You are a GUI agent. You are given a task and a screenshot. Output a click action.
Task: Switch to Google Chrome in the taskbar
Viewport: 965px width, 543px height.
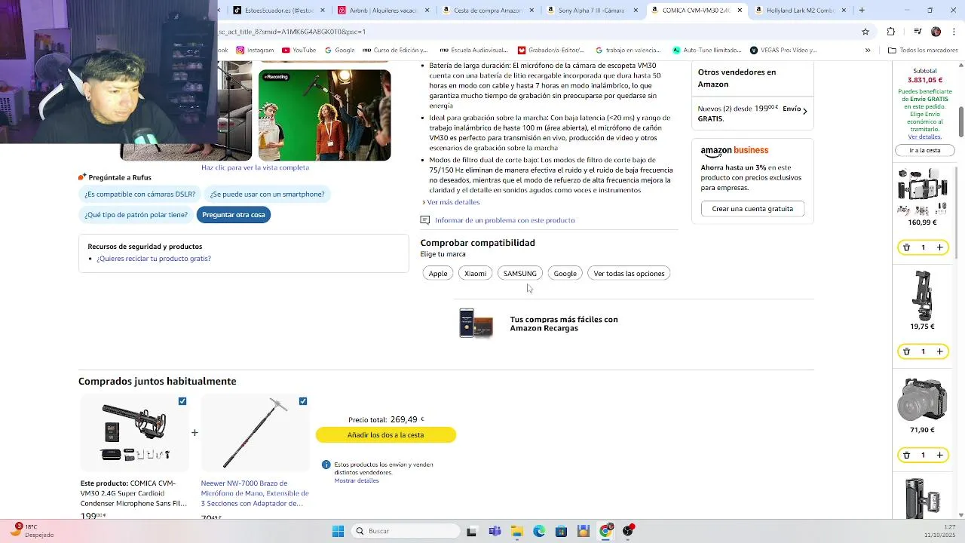pos(605,531)
